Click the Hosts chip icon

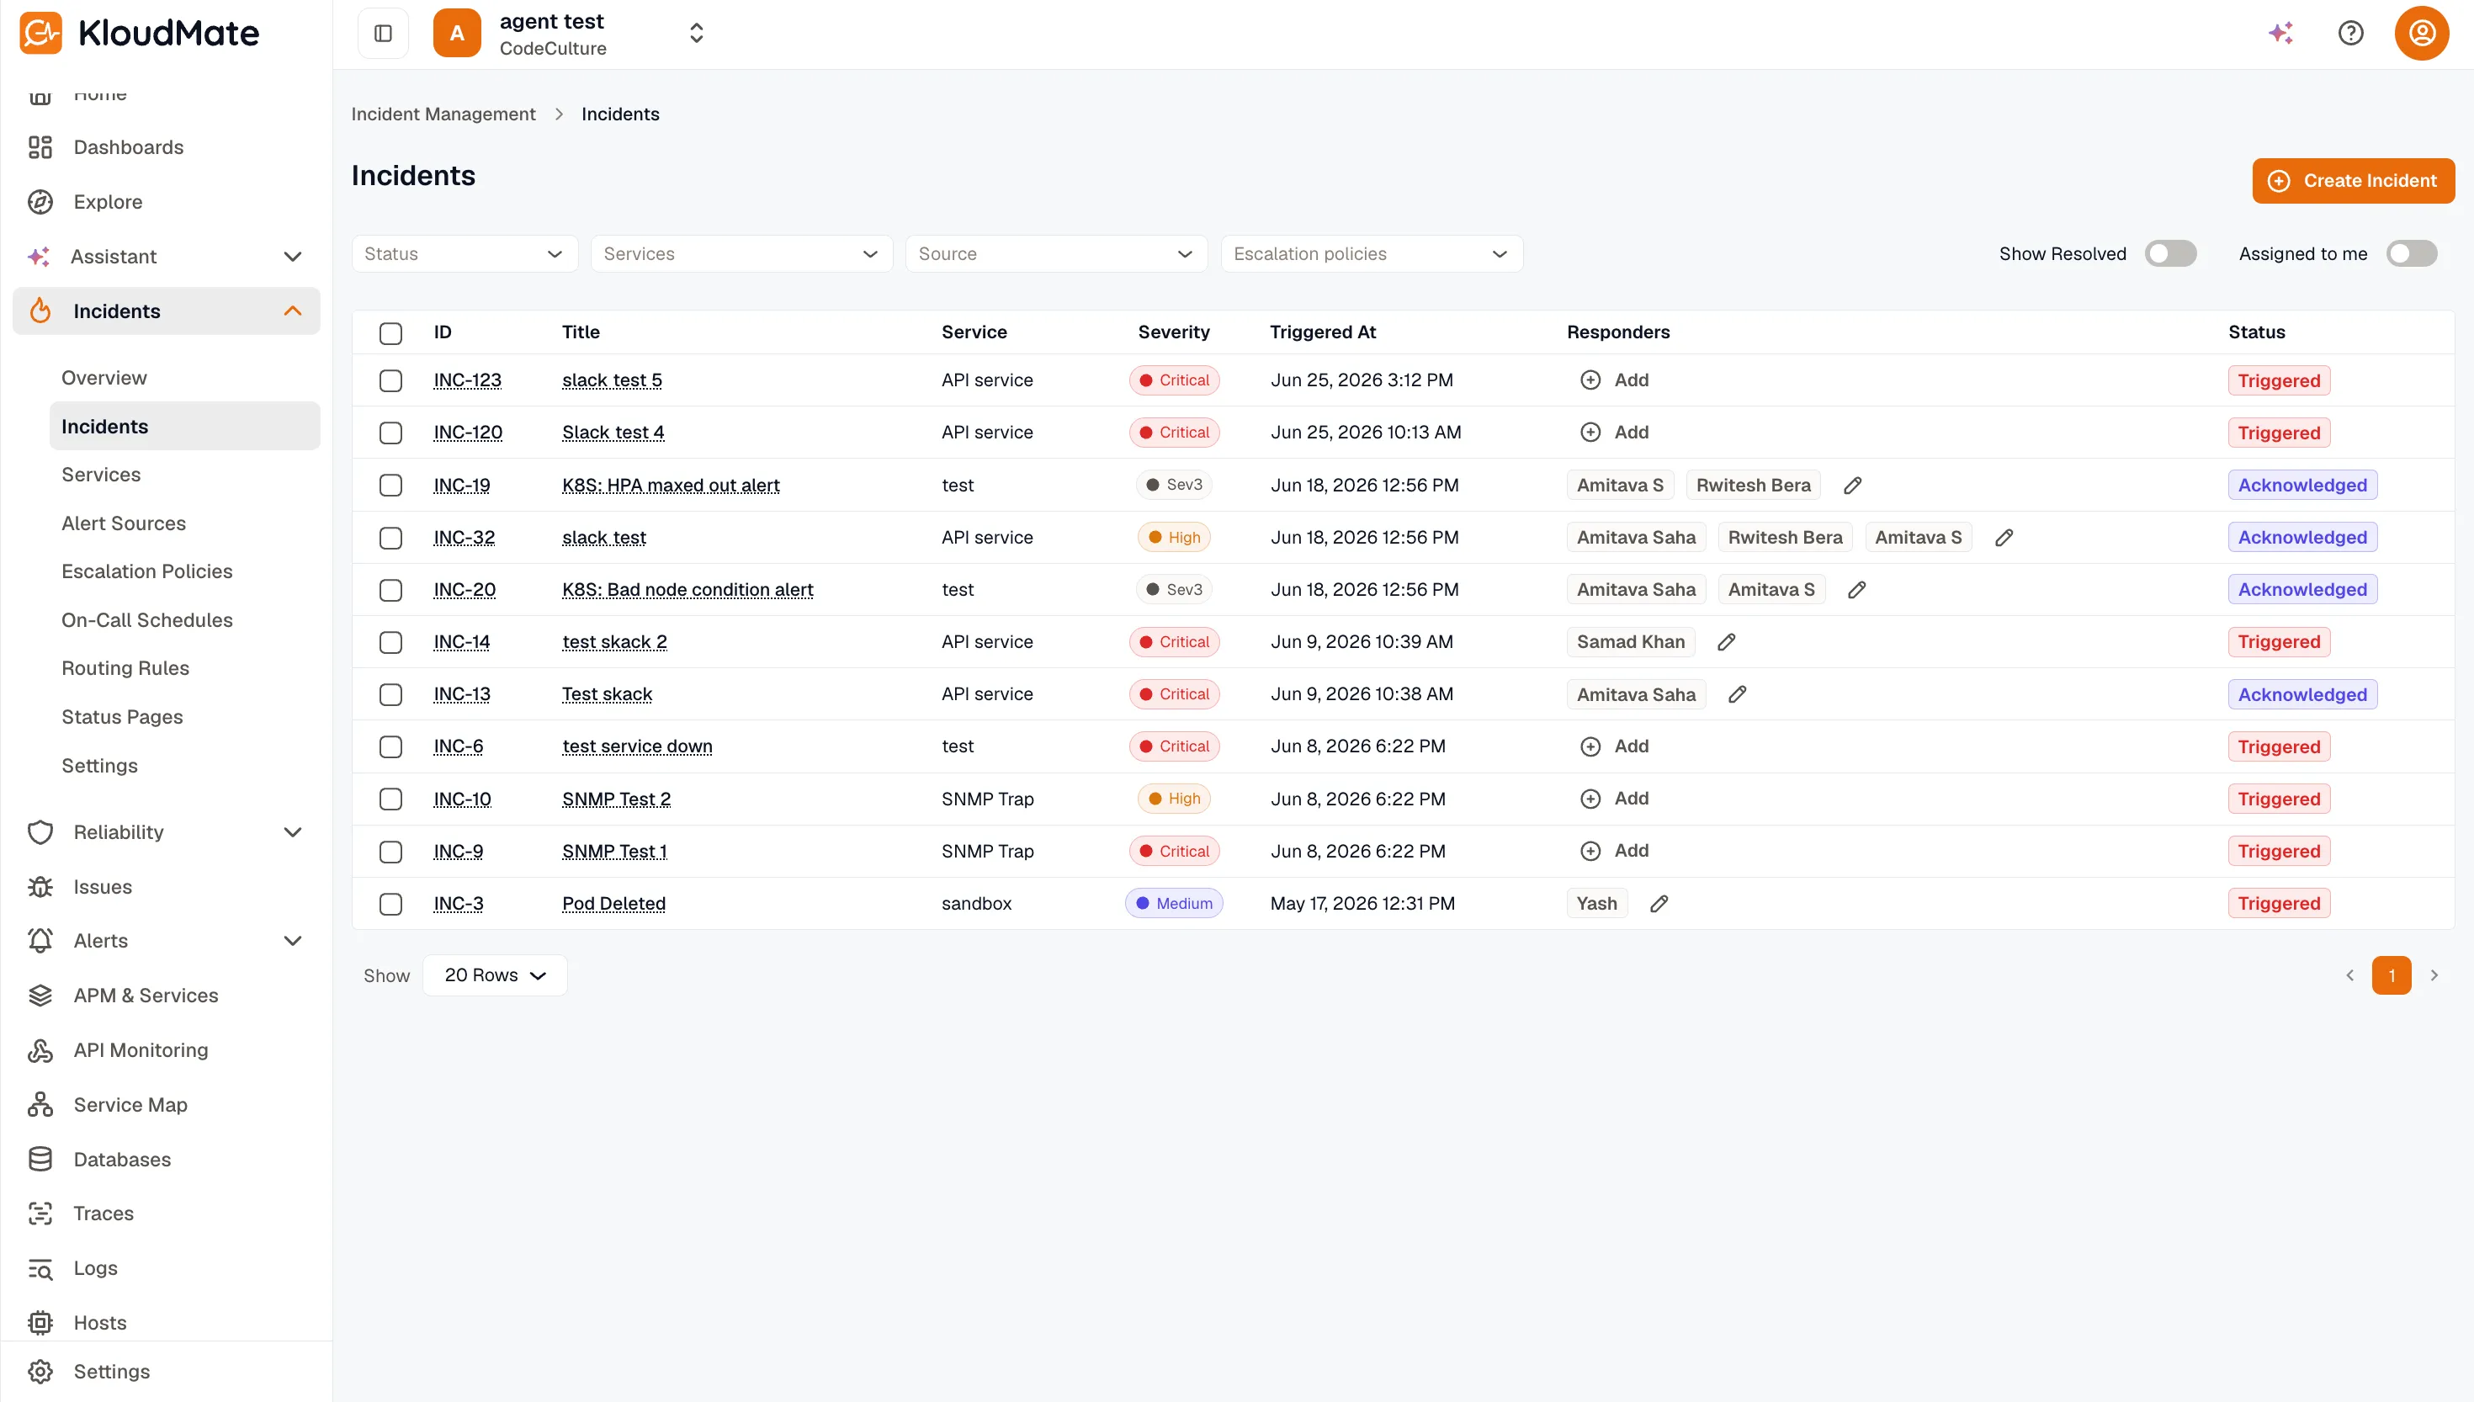(x=40, y=1323)
